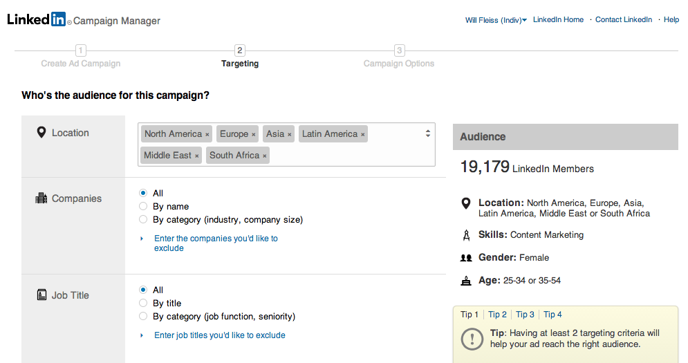Viewport: 688px width, 363px height.
Task: Click the Job Title badge icon
Action: (41, 295)
